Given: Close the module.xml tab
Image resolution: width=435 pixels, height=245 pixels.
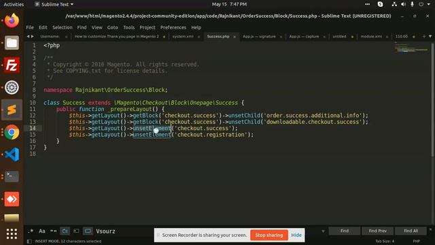Looking at the screenshot, I should click(x=387, y=37).
